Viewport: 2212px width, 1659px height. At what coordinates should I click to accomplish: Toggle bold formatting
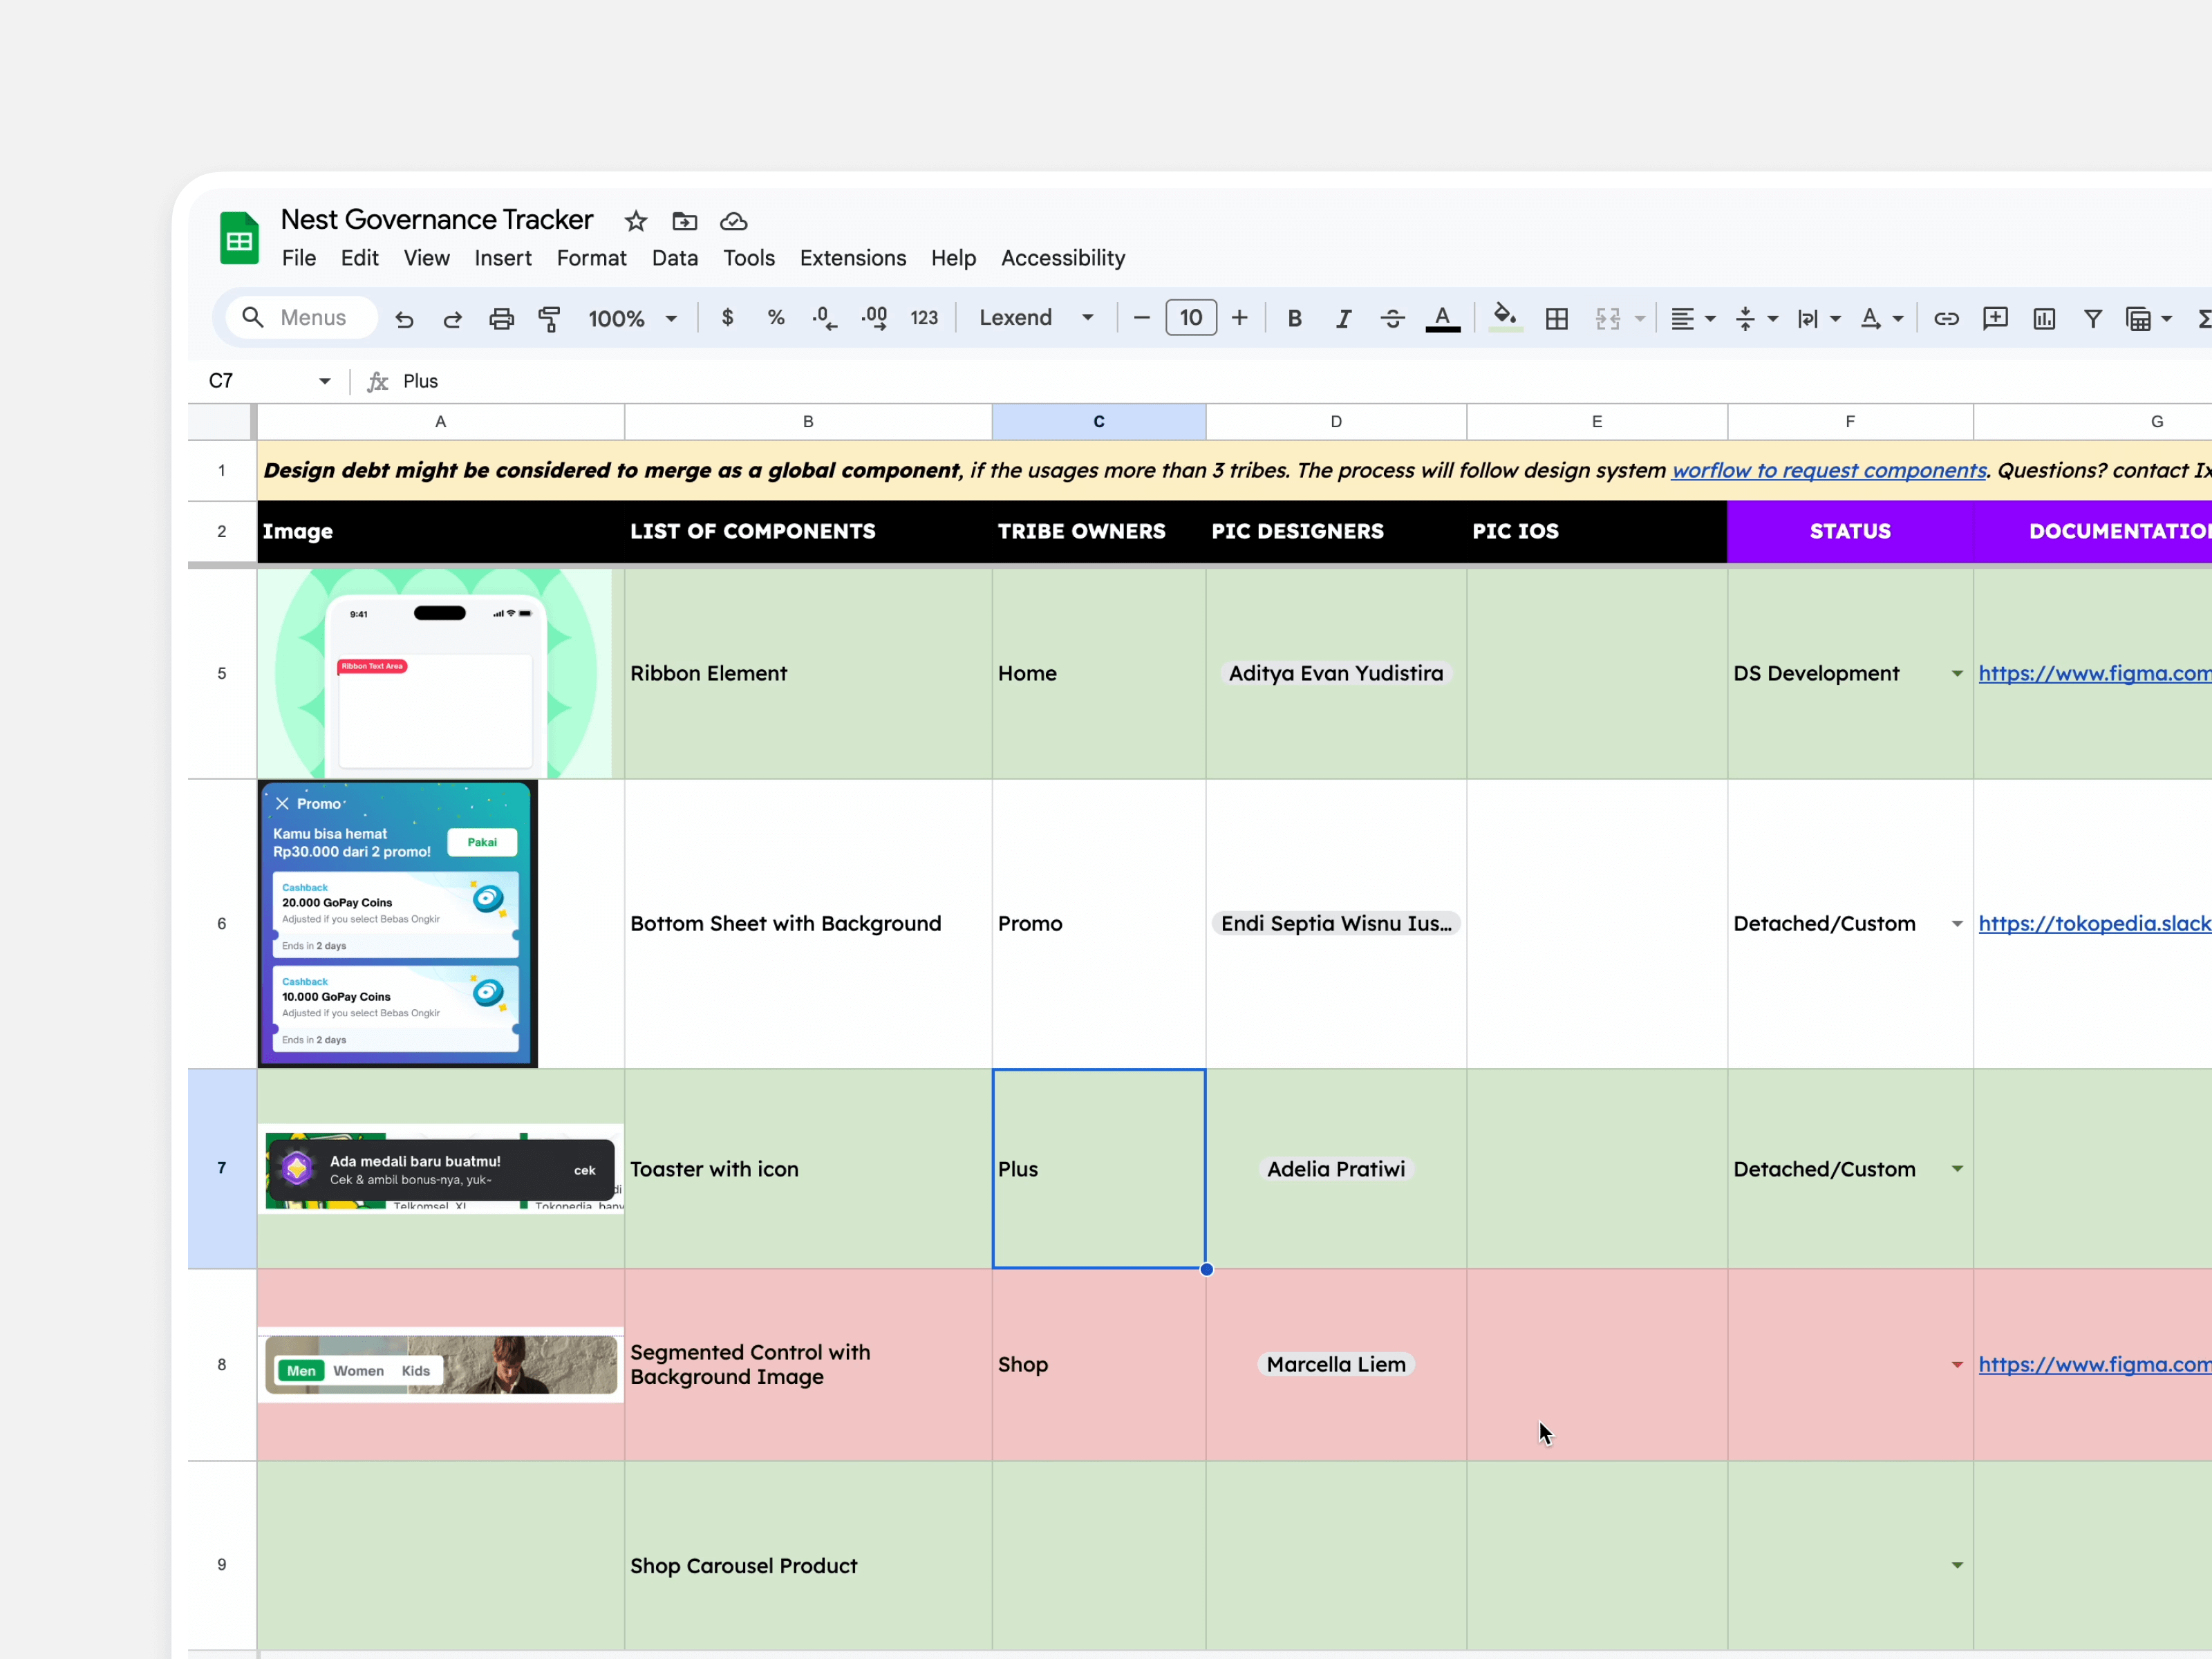point(1294,318)
